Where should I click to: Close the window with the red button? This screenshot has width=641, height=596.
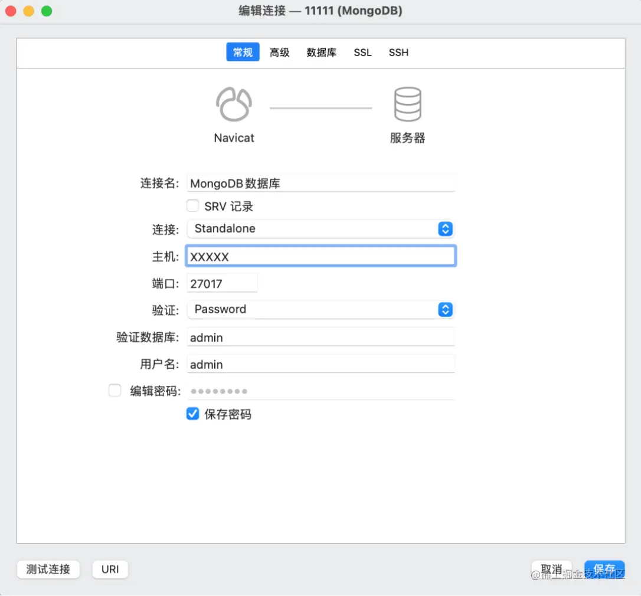click(x=11, y=11)
